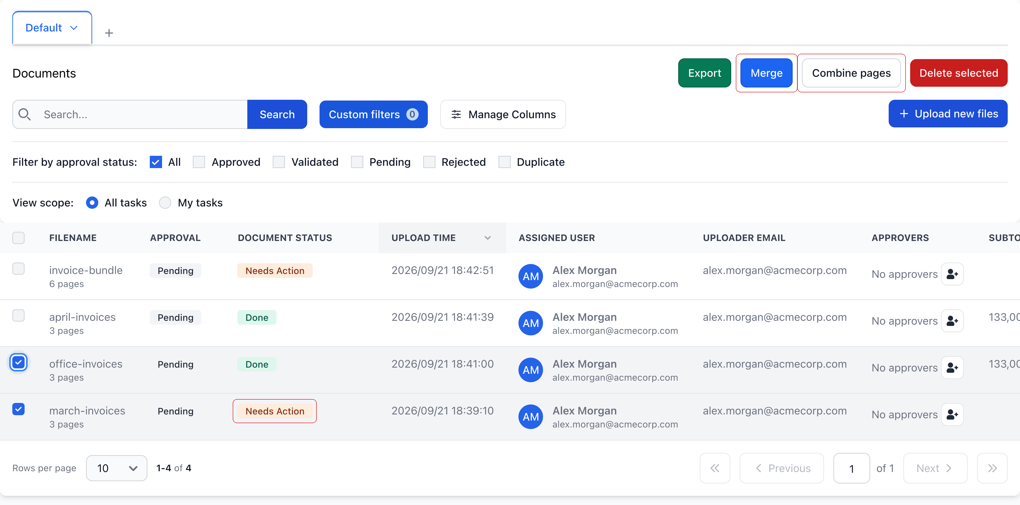Click Combine pages button

click(x=851, y=73)
